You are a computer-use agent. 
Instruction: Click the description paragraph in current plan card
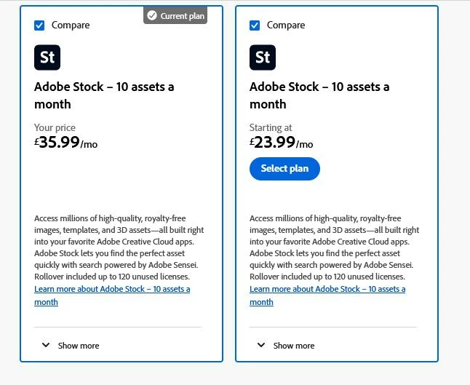pyautogui.click(x=116, y=247)
